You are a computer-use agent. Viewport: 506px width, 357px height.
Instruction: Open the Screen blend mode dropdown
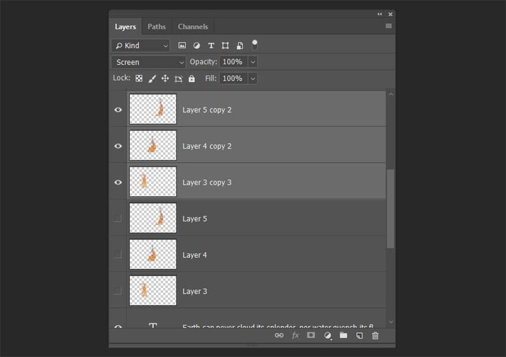(149, 62)
